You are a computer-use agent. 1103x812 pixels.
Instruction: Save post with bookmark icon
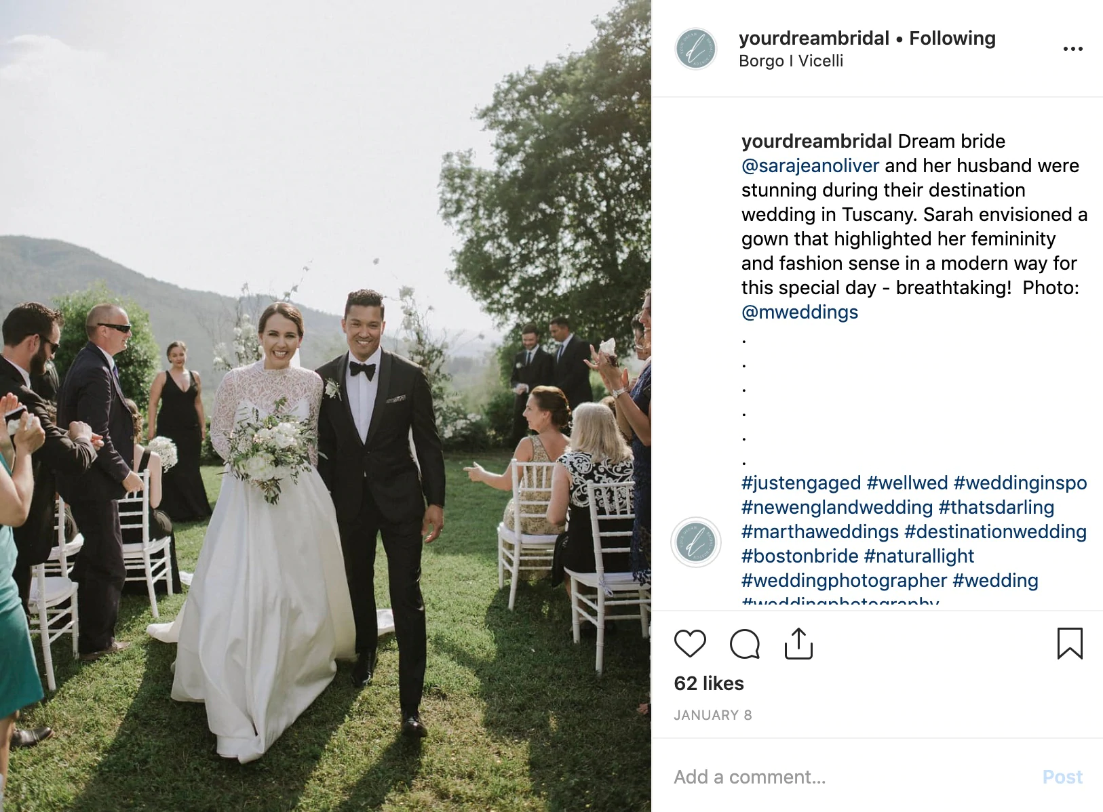coord(1070,643)
